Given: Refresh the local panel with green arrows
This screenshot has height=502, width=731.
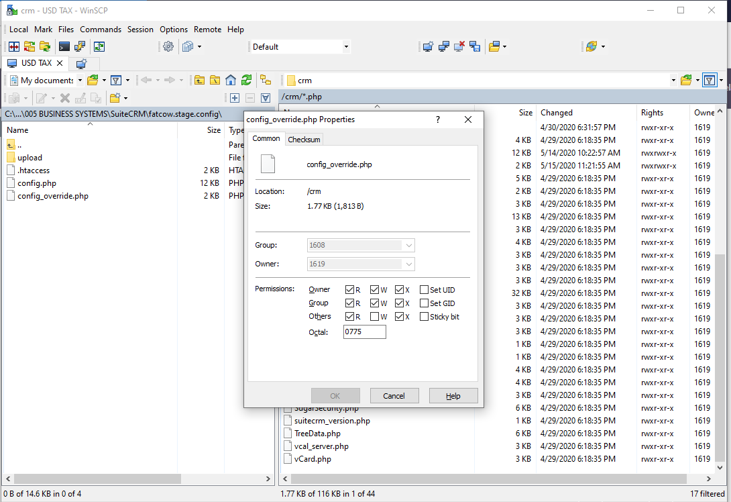Looking at the screenshot, I should 246,81.
